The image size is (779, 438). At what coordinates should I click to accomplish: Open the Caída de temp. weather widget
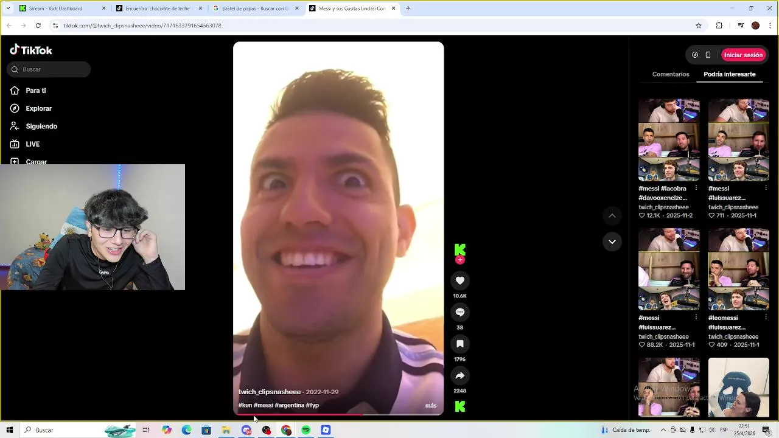pos(626,430)
